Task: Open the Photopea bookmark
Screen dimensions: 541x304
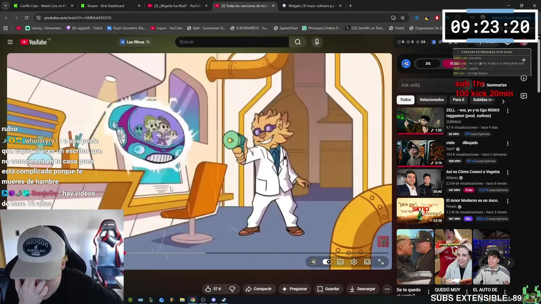Action: coord(322,28)
